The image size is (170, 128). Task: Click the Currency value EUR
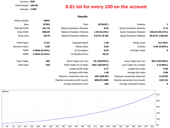pyautogui.click(x=32, y=2)
